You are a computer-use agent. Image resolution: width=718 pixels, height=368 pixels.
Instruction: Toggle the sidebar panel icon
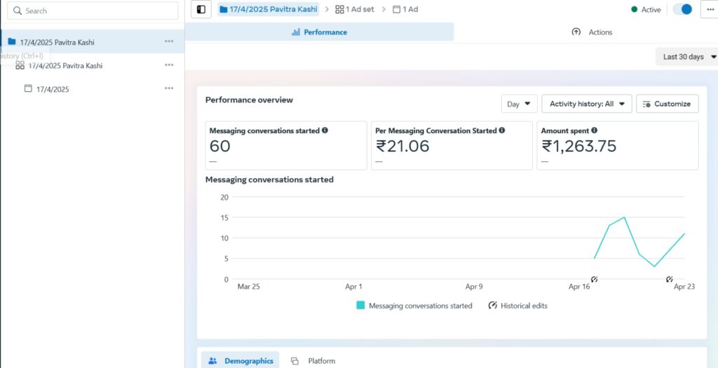pos(201,9)
